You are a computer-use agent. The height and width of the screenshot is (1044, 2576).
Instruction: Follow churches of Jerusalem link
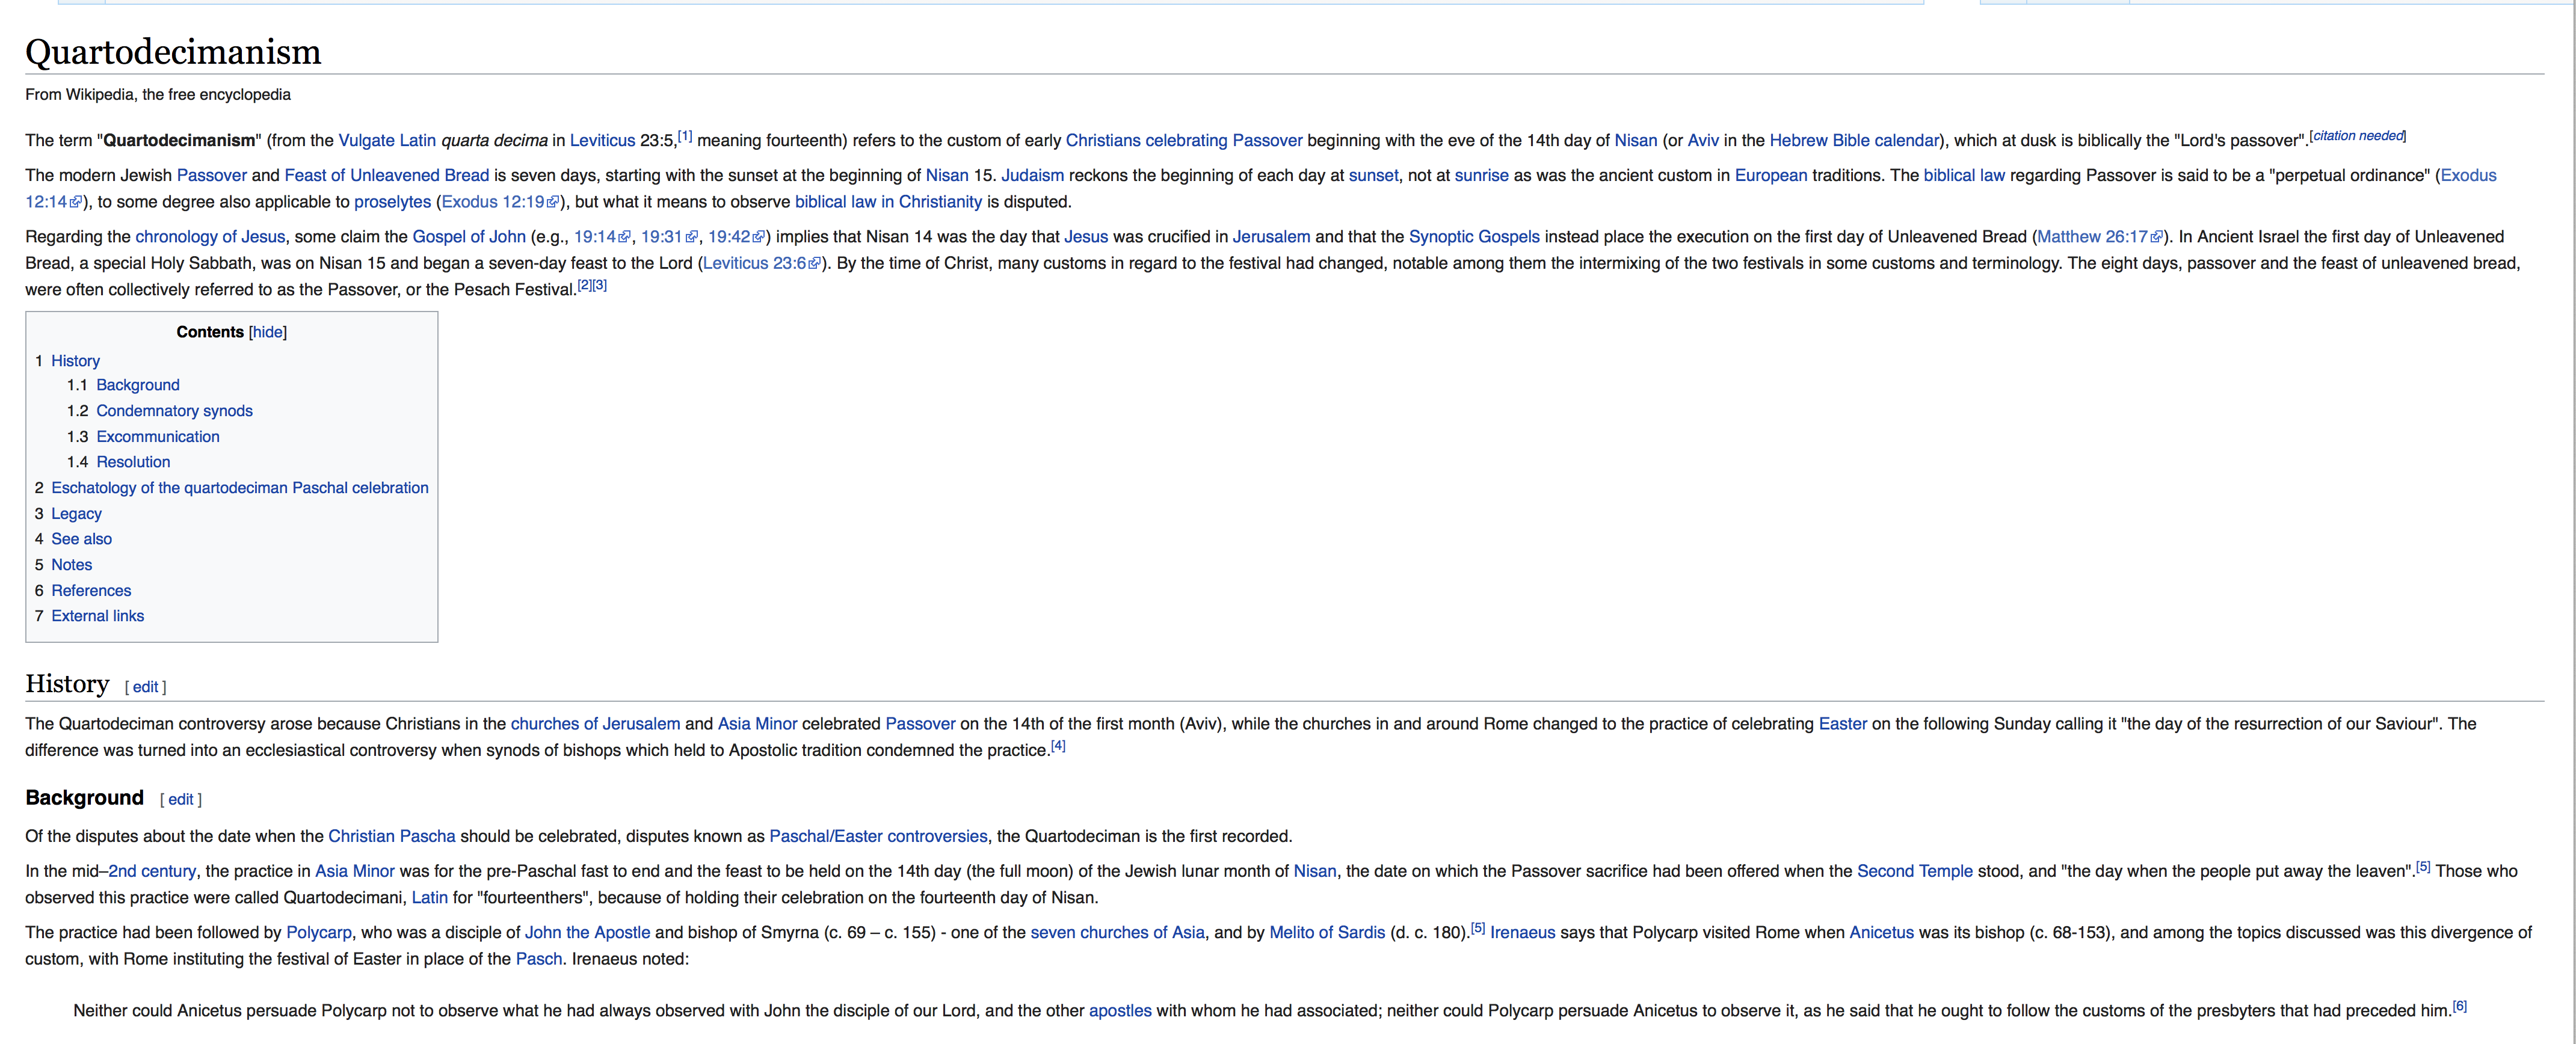point(595,724)
